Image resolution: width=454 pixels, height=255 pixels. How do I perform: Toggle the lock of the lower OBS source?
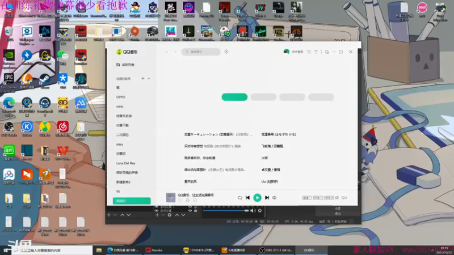point(196,210)
